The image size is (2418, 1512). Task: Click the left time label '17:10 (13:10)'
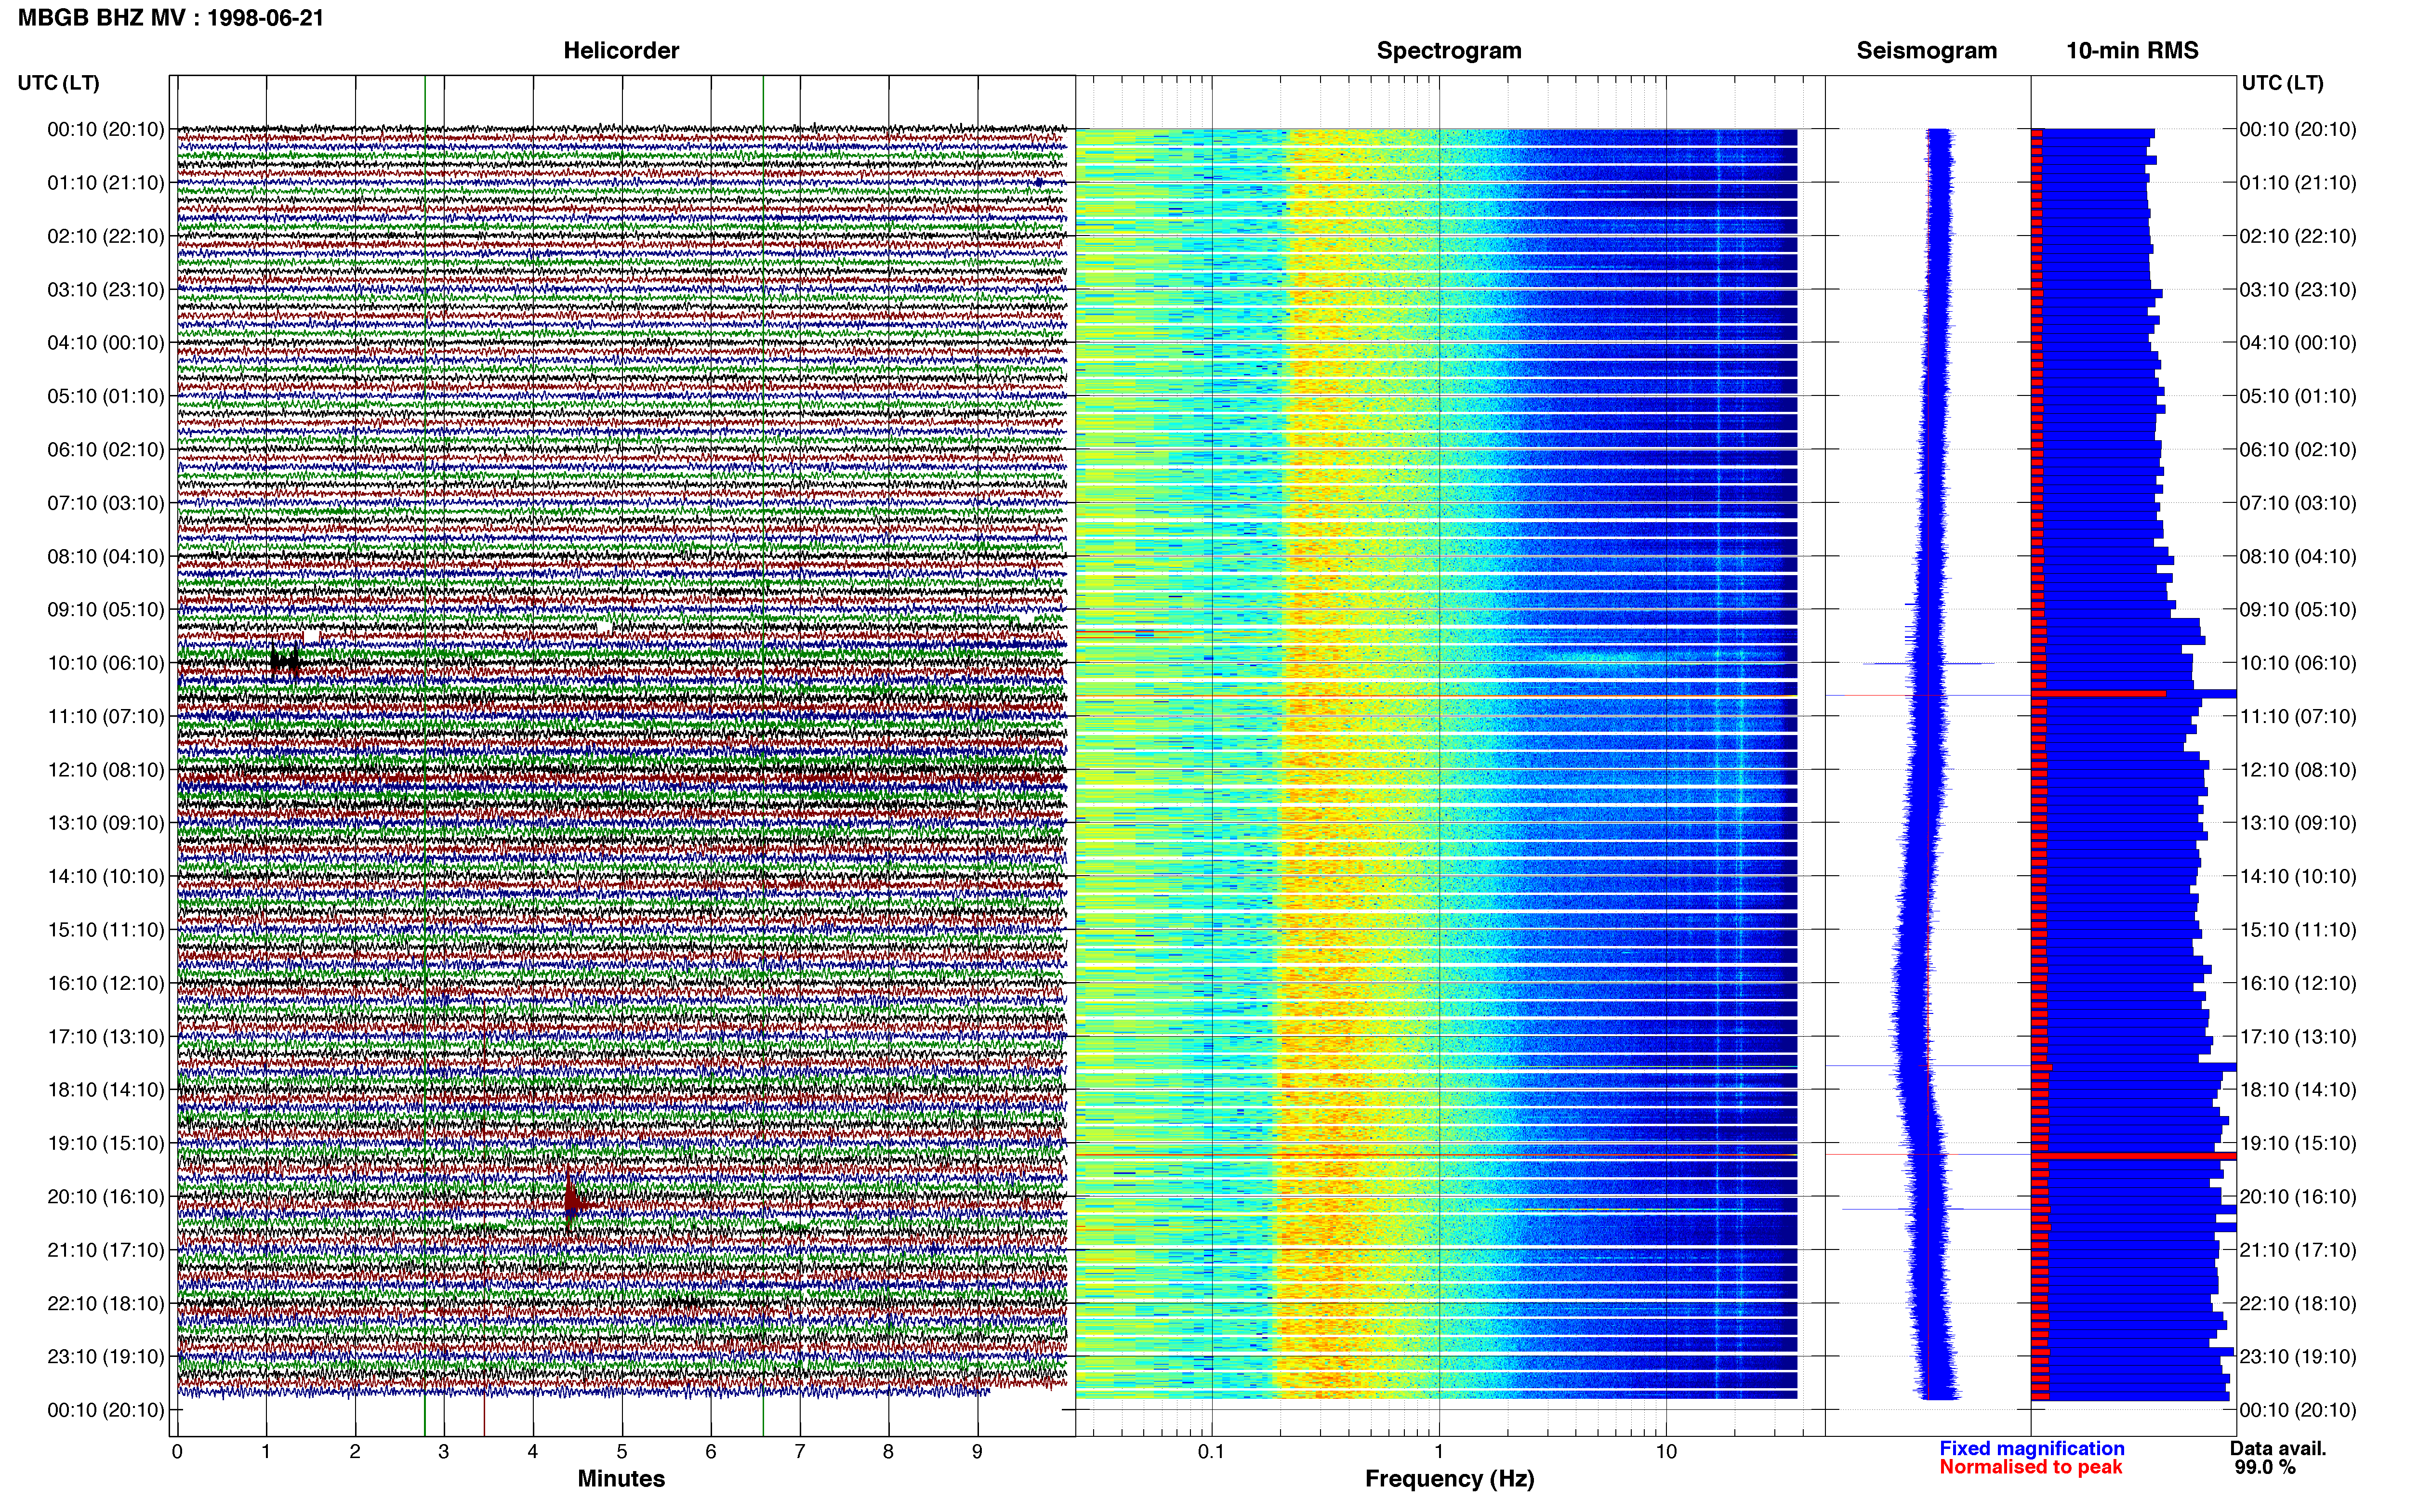click(x=106, y=1037)
